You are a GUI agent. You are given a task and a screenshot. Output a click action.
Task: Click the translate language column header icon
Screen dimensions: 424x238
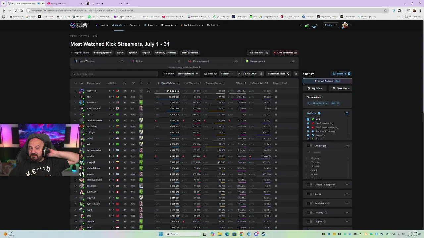(x=125, y=83)
